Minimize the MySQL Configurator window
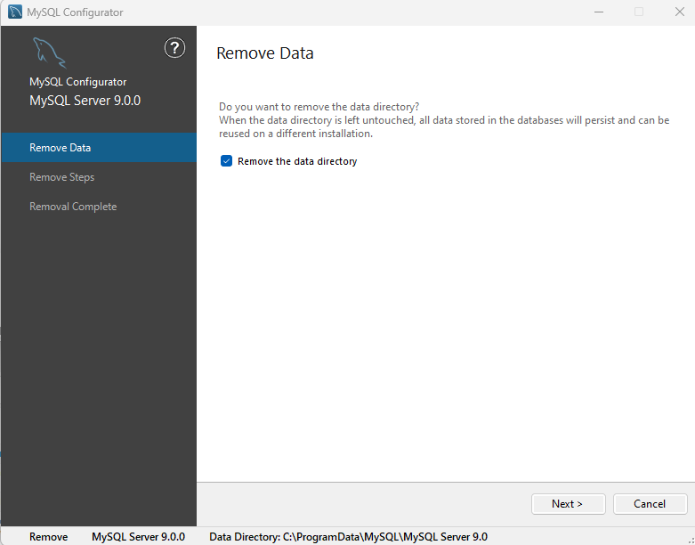695x545 pixels. pyautogui.click(x=599, y=12)
